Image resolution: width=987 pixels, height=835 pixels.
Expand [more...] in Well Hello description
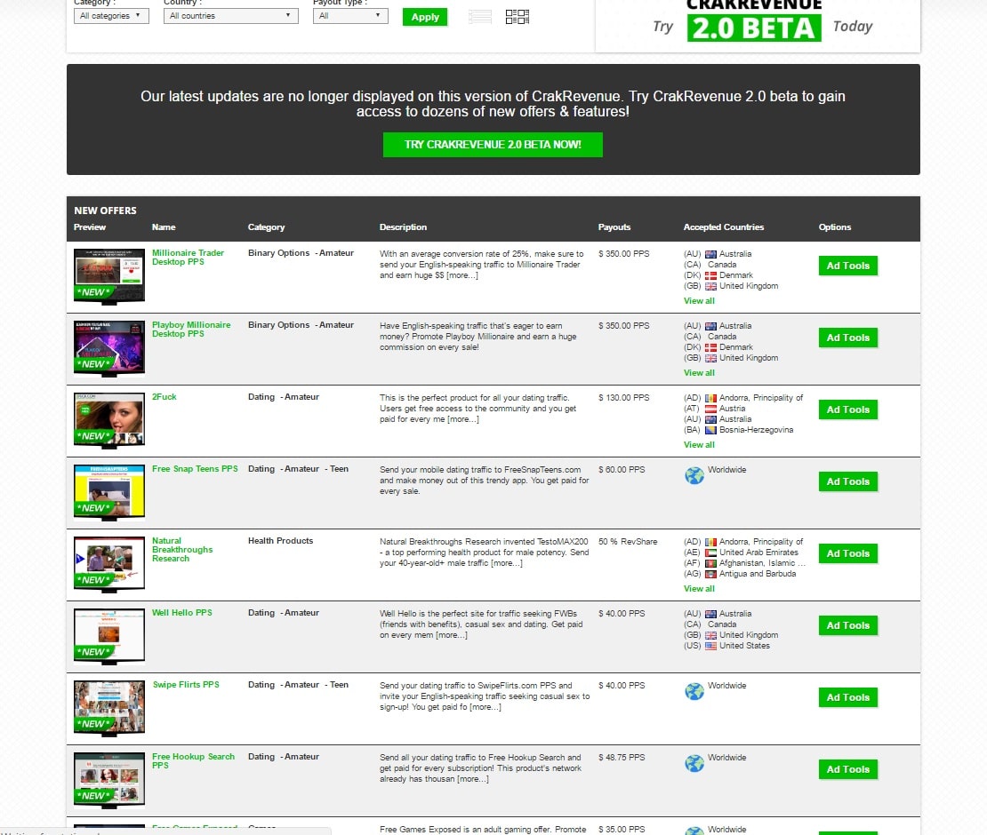click(x=452, y=635)
